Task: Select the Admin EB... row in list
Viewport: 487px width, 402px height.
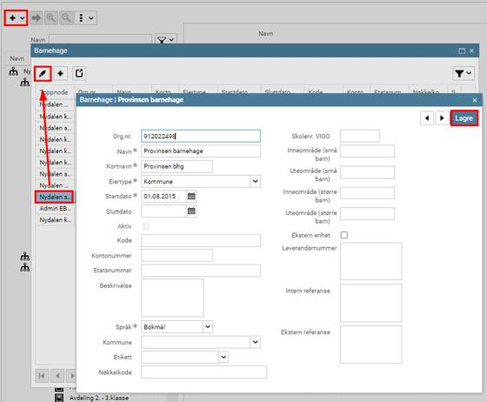Action: click(x=55, y=208)
